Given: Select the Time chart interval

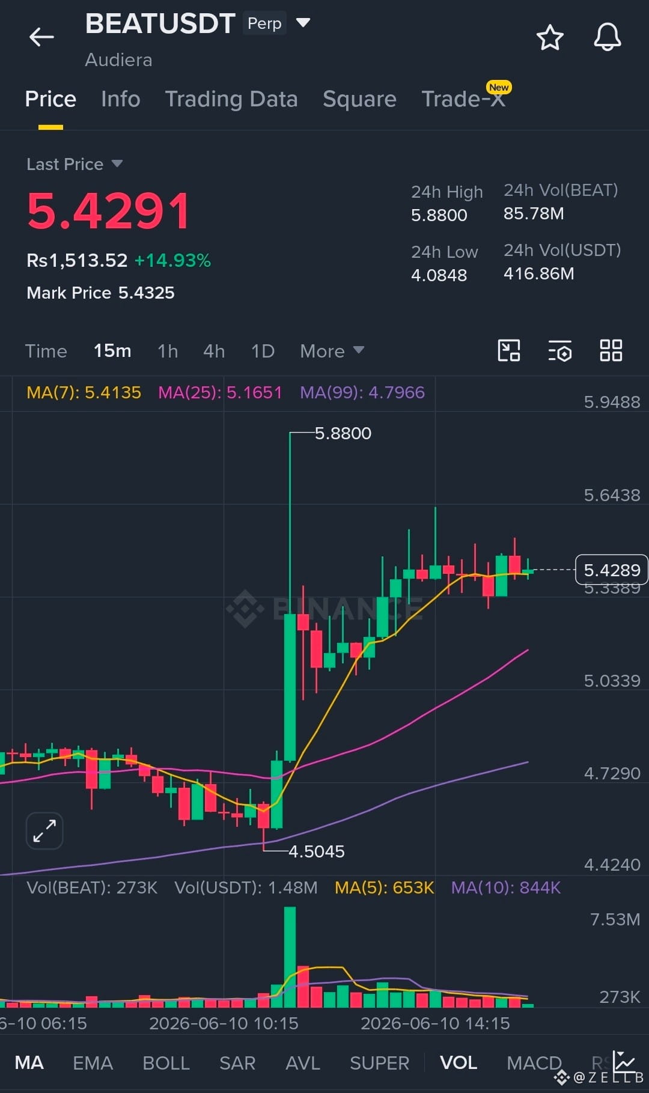Looking at the screenshot, I should click(x=46, y=351).
